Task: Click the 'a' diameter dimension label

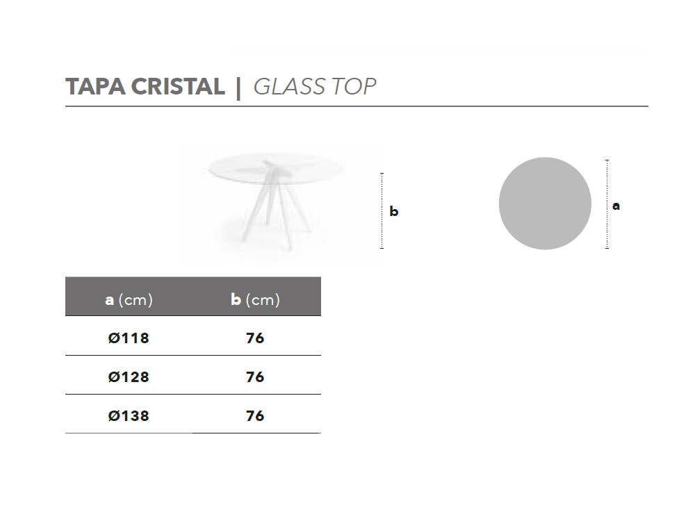Action: pyautogui.click(x=616, y=206)
